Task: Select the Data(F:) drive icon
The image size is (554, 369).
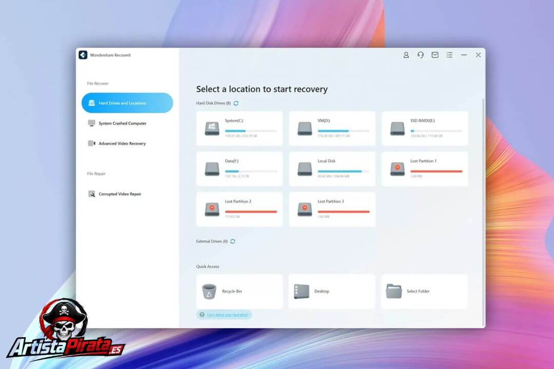Action: tap(212, 169)
